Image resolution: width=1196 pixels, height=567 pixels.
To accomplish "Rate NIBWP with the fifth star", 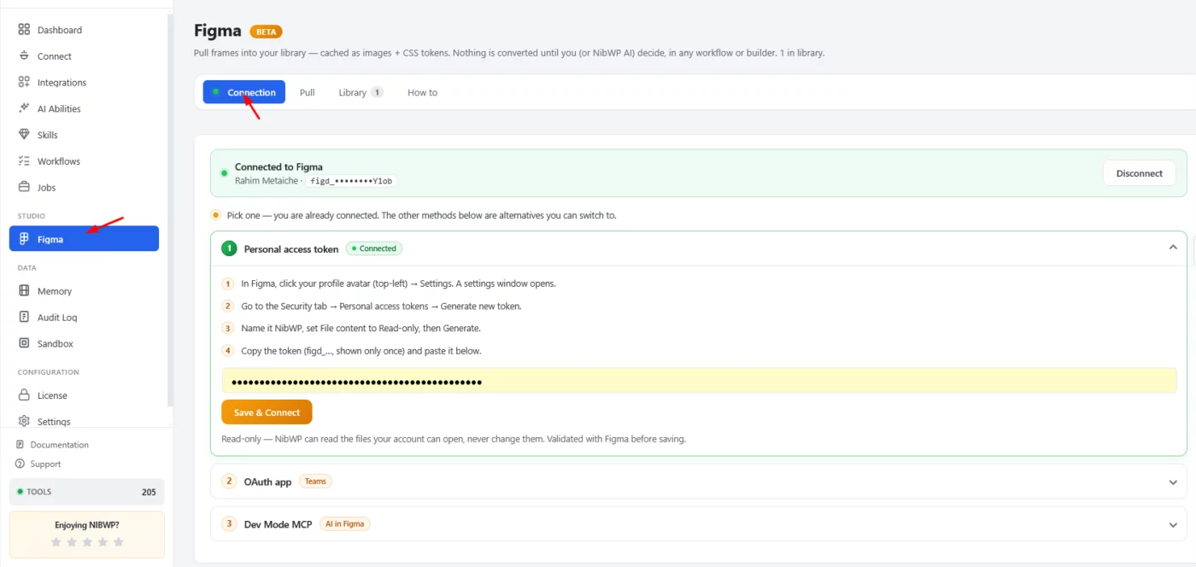I will [x=118, y=542].
